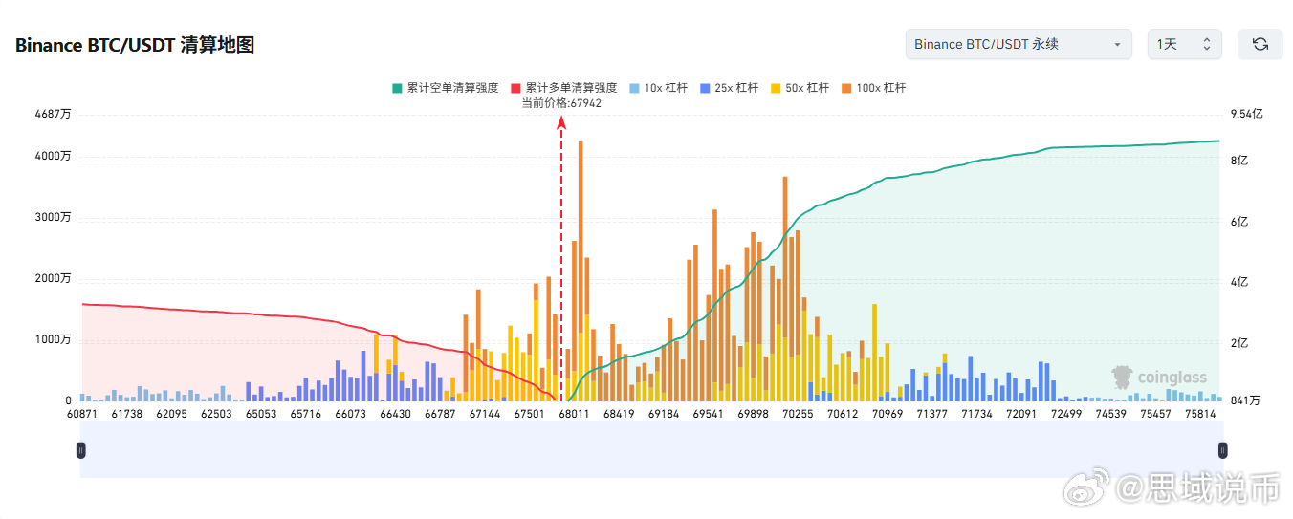Click right y-axis label 4亿
The image size is (1293, 519).
pyautogui.click(x=1239, y=282)
